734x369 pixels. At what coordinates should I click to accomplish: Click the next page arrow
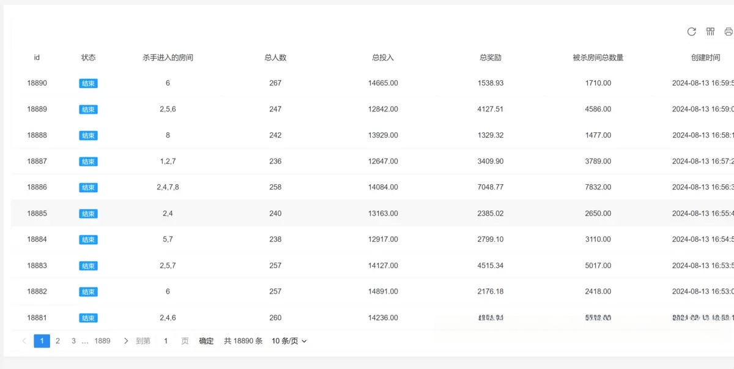(x=126, y=341)
